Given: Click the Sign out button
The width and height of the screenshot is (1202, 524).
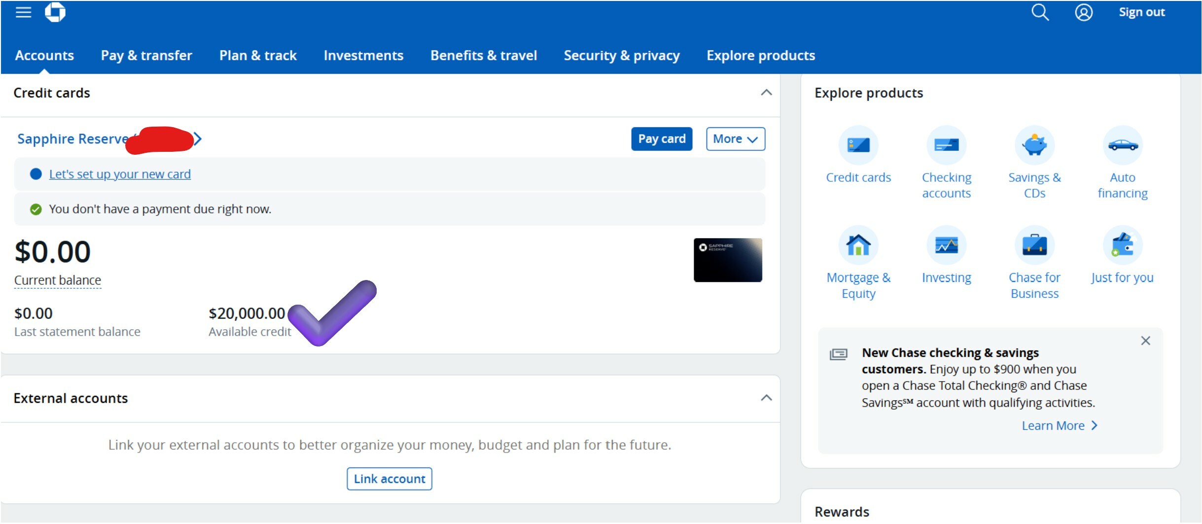Looking at the screenshot, I should (1142, 12).
